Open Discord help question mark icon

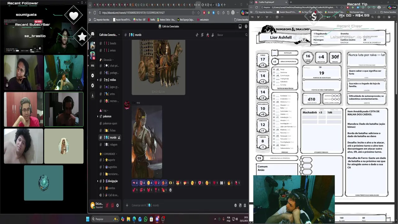coord(246,26)
